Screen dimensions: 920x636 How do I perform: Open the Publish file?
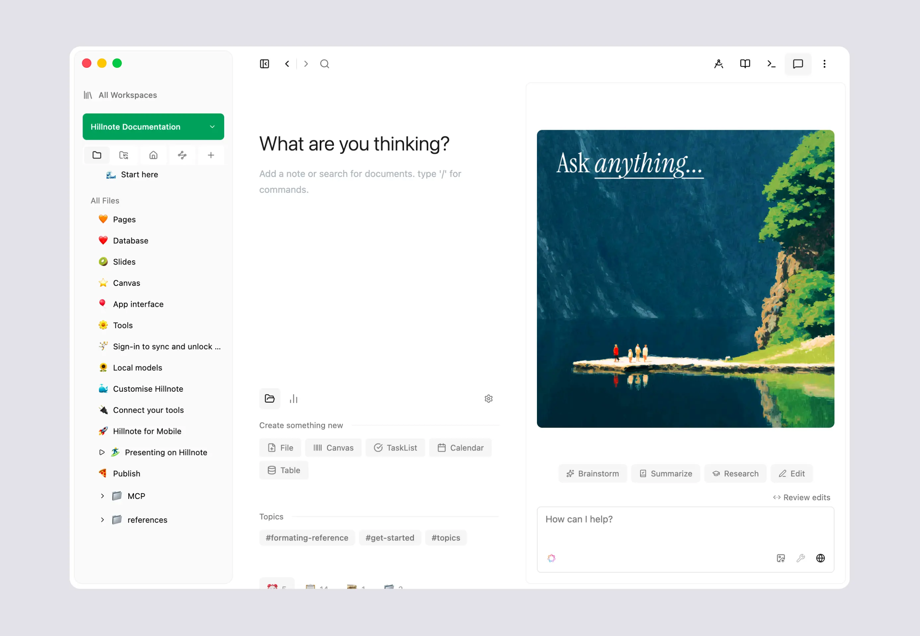(x=119, y=473)
